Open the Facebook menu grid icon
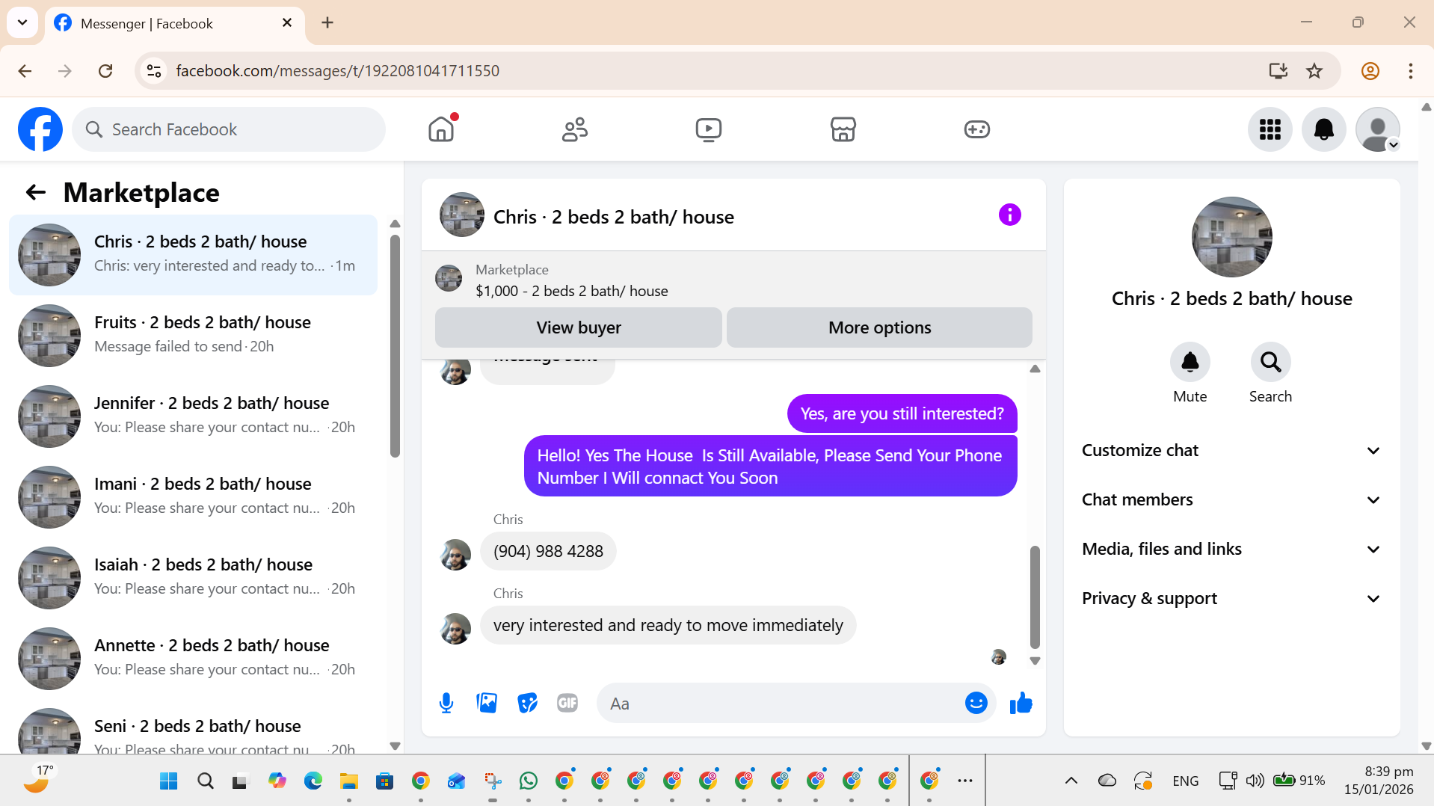 (1270, 129)
